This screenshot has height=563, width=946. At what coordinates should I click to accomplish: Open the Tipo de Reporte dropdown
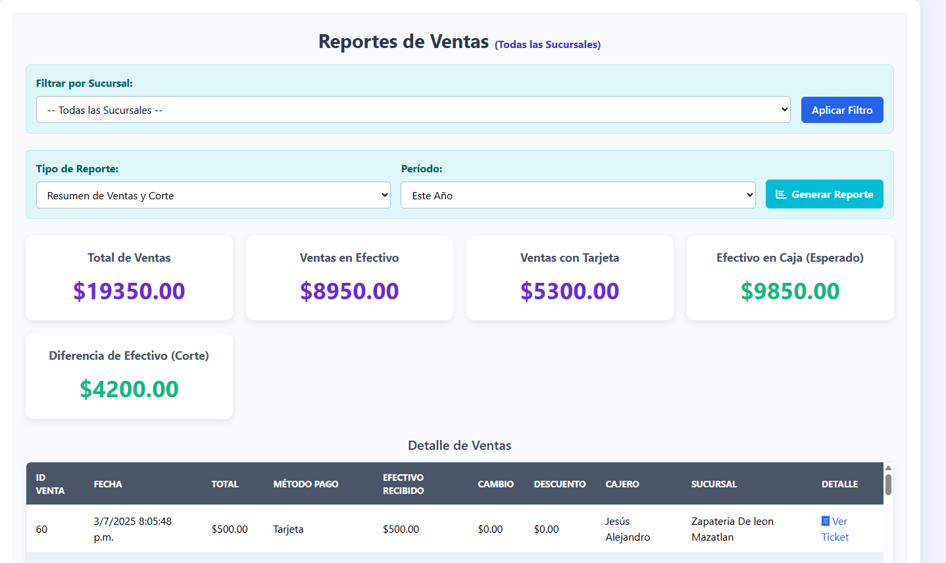(x=213, y=195)
